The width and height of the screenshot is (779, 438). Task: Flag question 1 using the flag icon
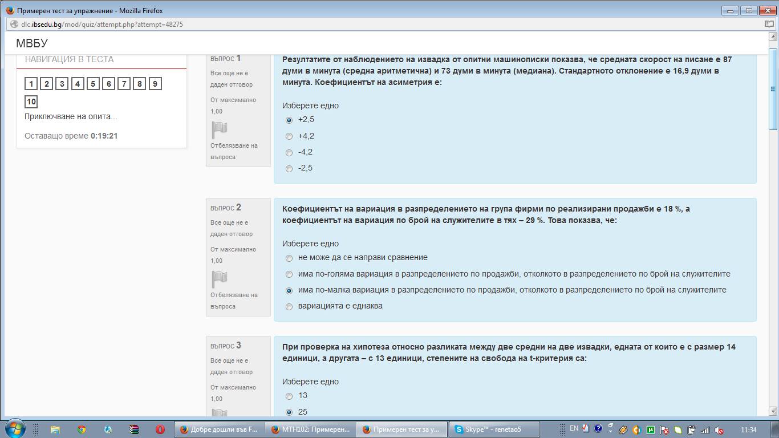220,130
